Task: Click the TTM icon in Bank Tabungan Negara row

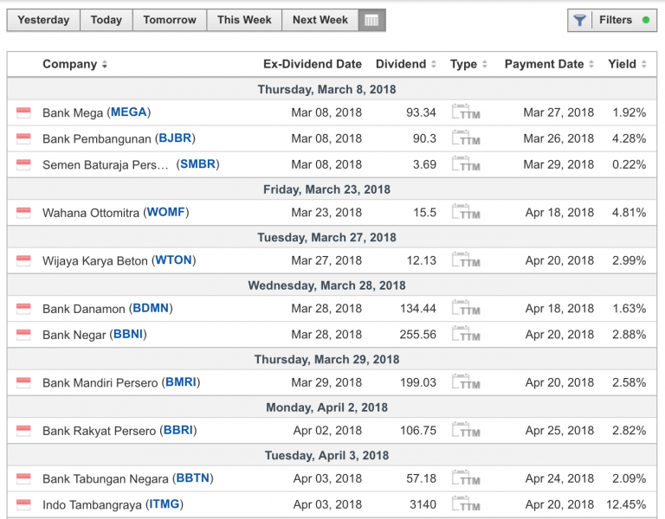Action: click(x=466, y=478)
